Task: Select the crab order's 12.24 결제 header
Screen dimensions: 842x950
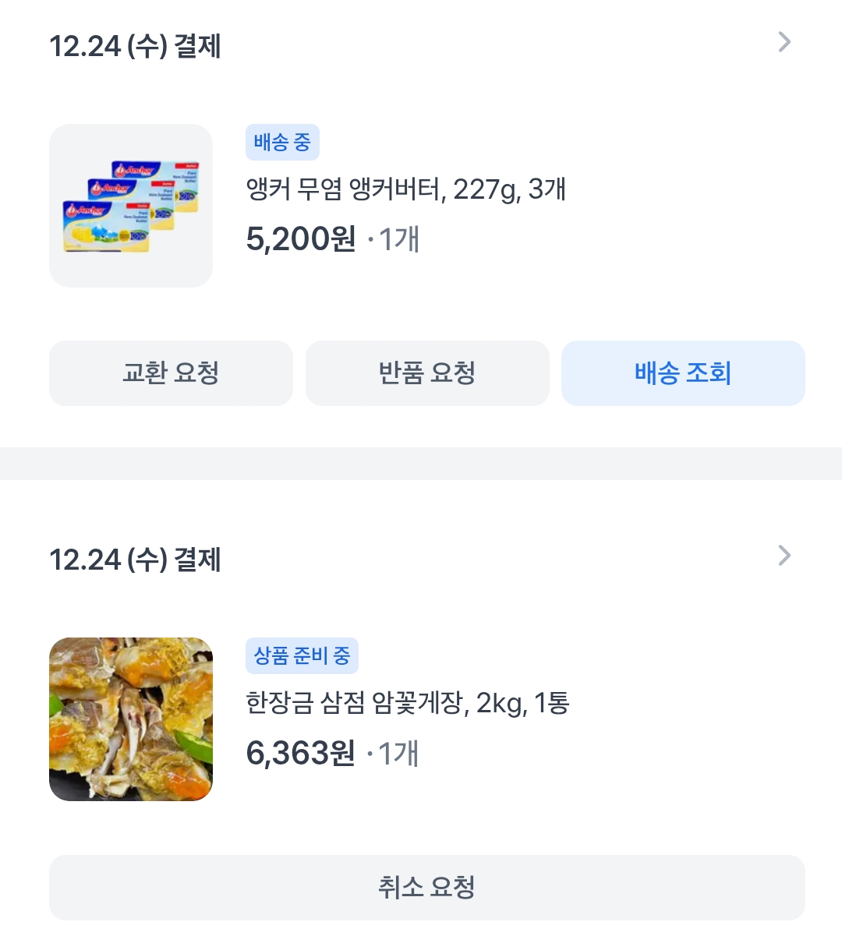Action: click(x=135, y=560)
